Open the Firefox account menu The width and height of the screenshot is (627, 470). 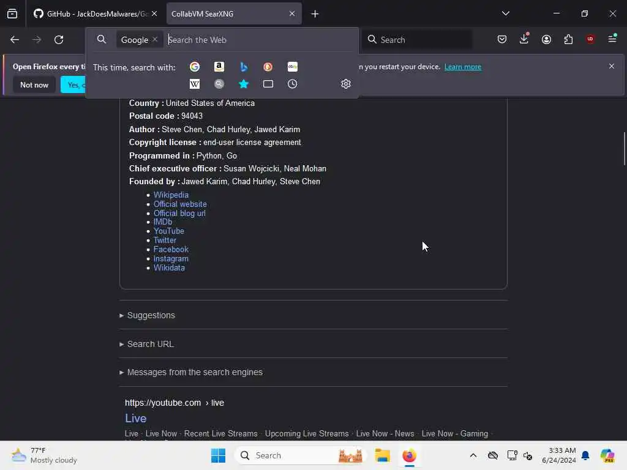click(x=546, y=39)
